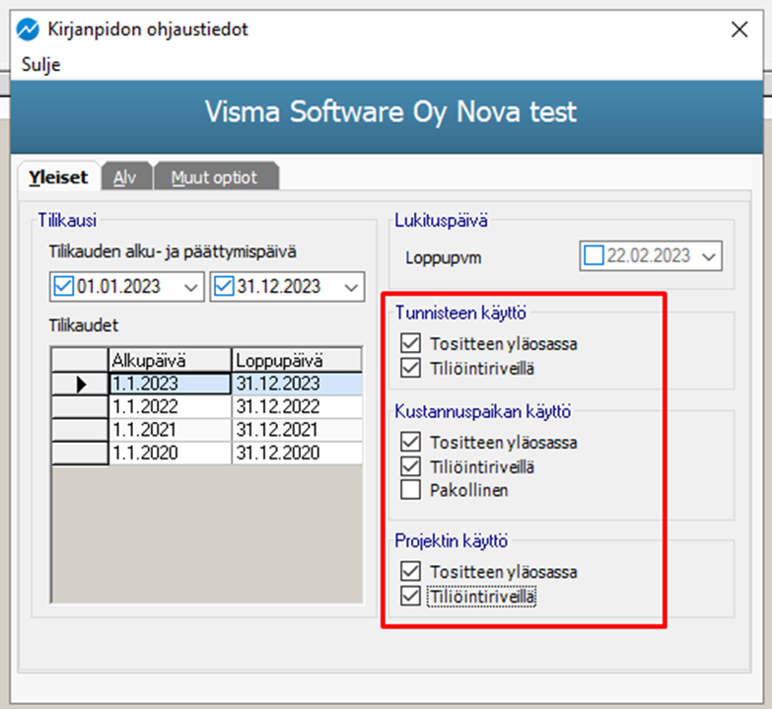Select the cell 31.12.2022
Screen dimensions: 772x709
(297, 406)
